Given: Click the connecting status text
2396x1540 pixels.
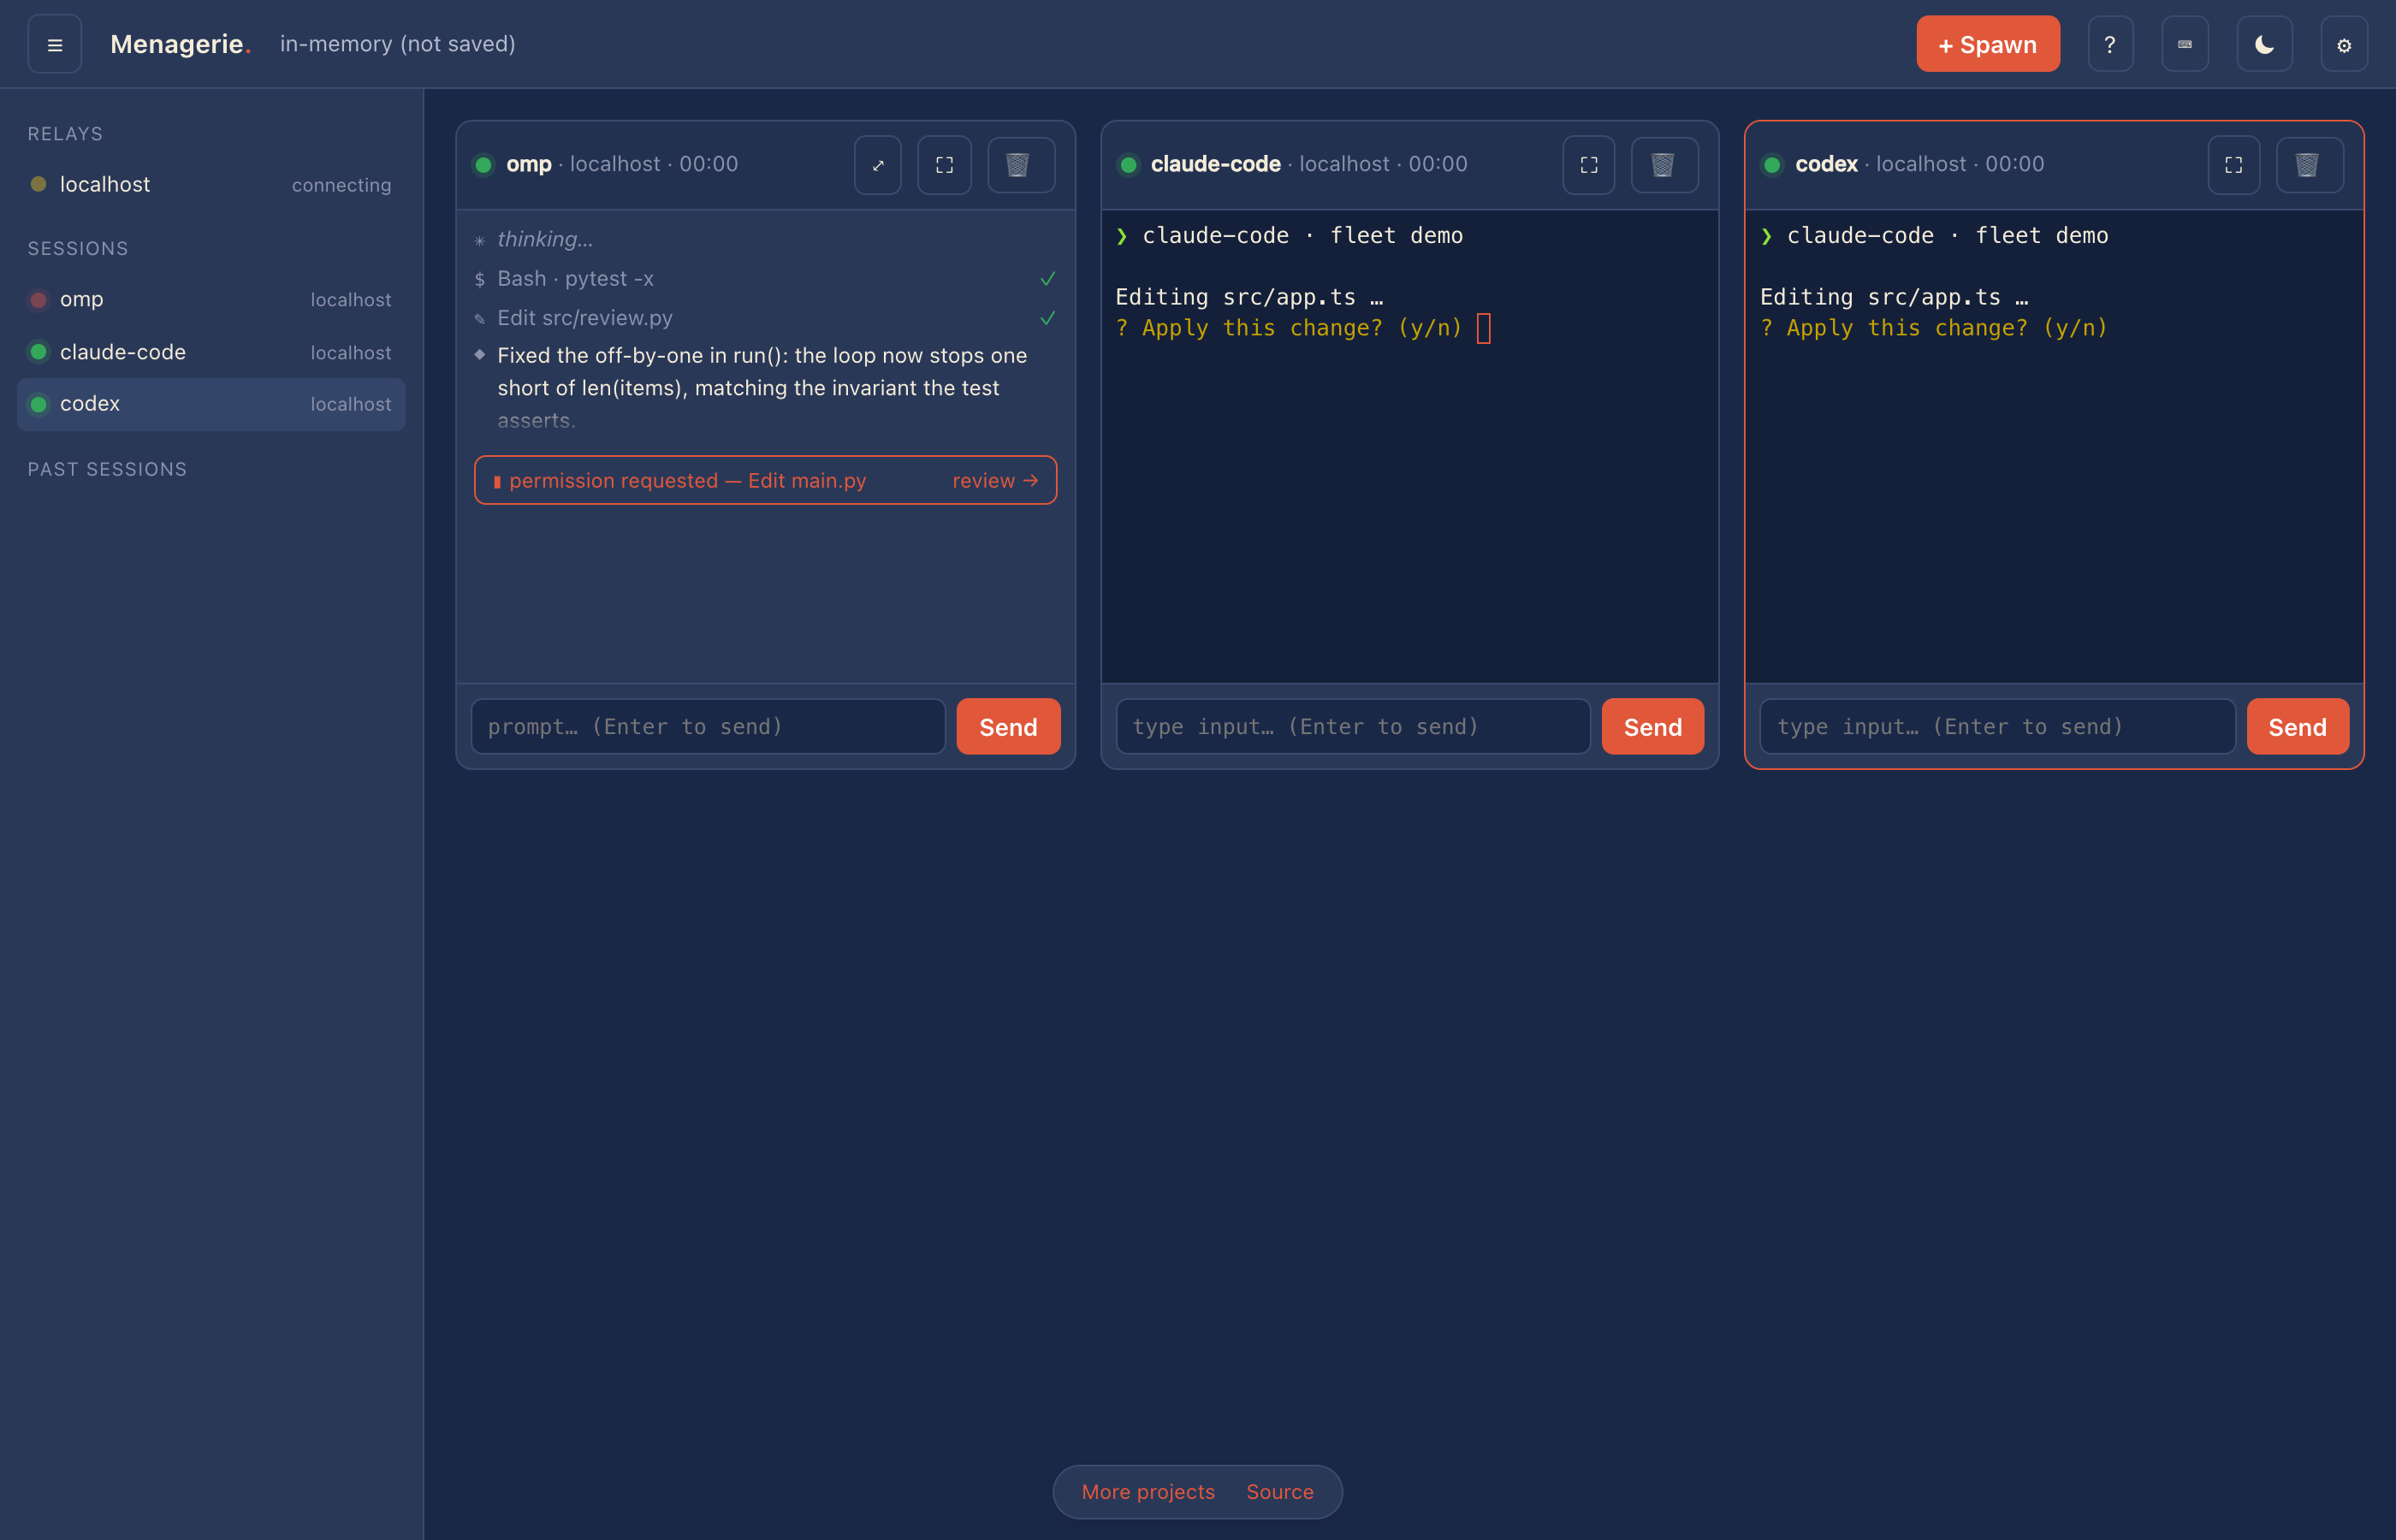Looking at the screenshot, I should point(341,185).
